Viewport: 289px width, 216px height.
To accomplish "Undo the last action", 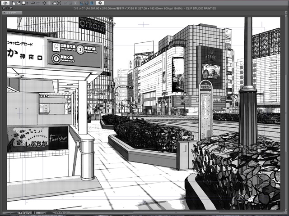I will tap(33, 3).
